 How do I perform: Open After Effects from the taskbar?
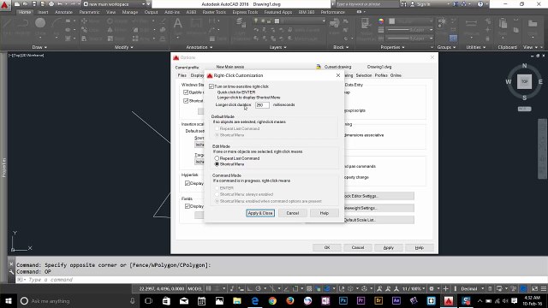396,300
